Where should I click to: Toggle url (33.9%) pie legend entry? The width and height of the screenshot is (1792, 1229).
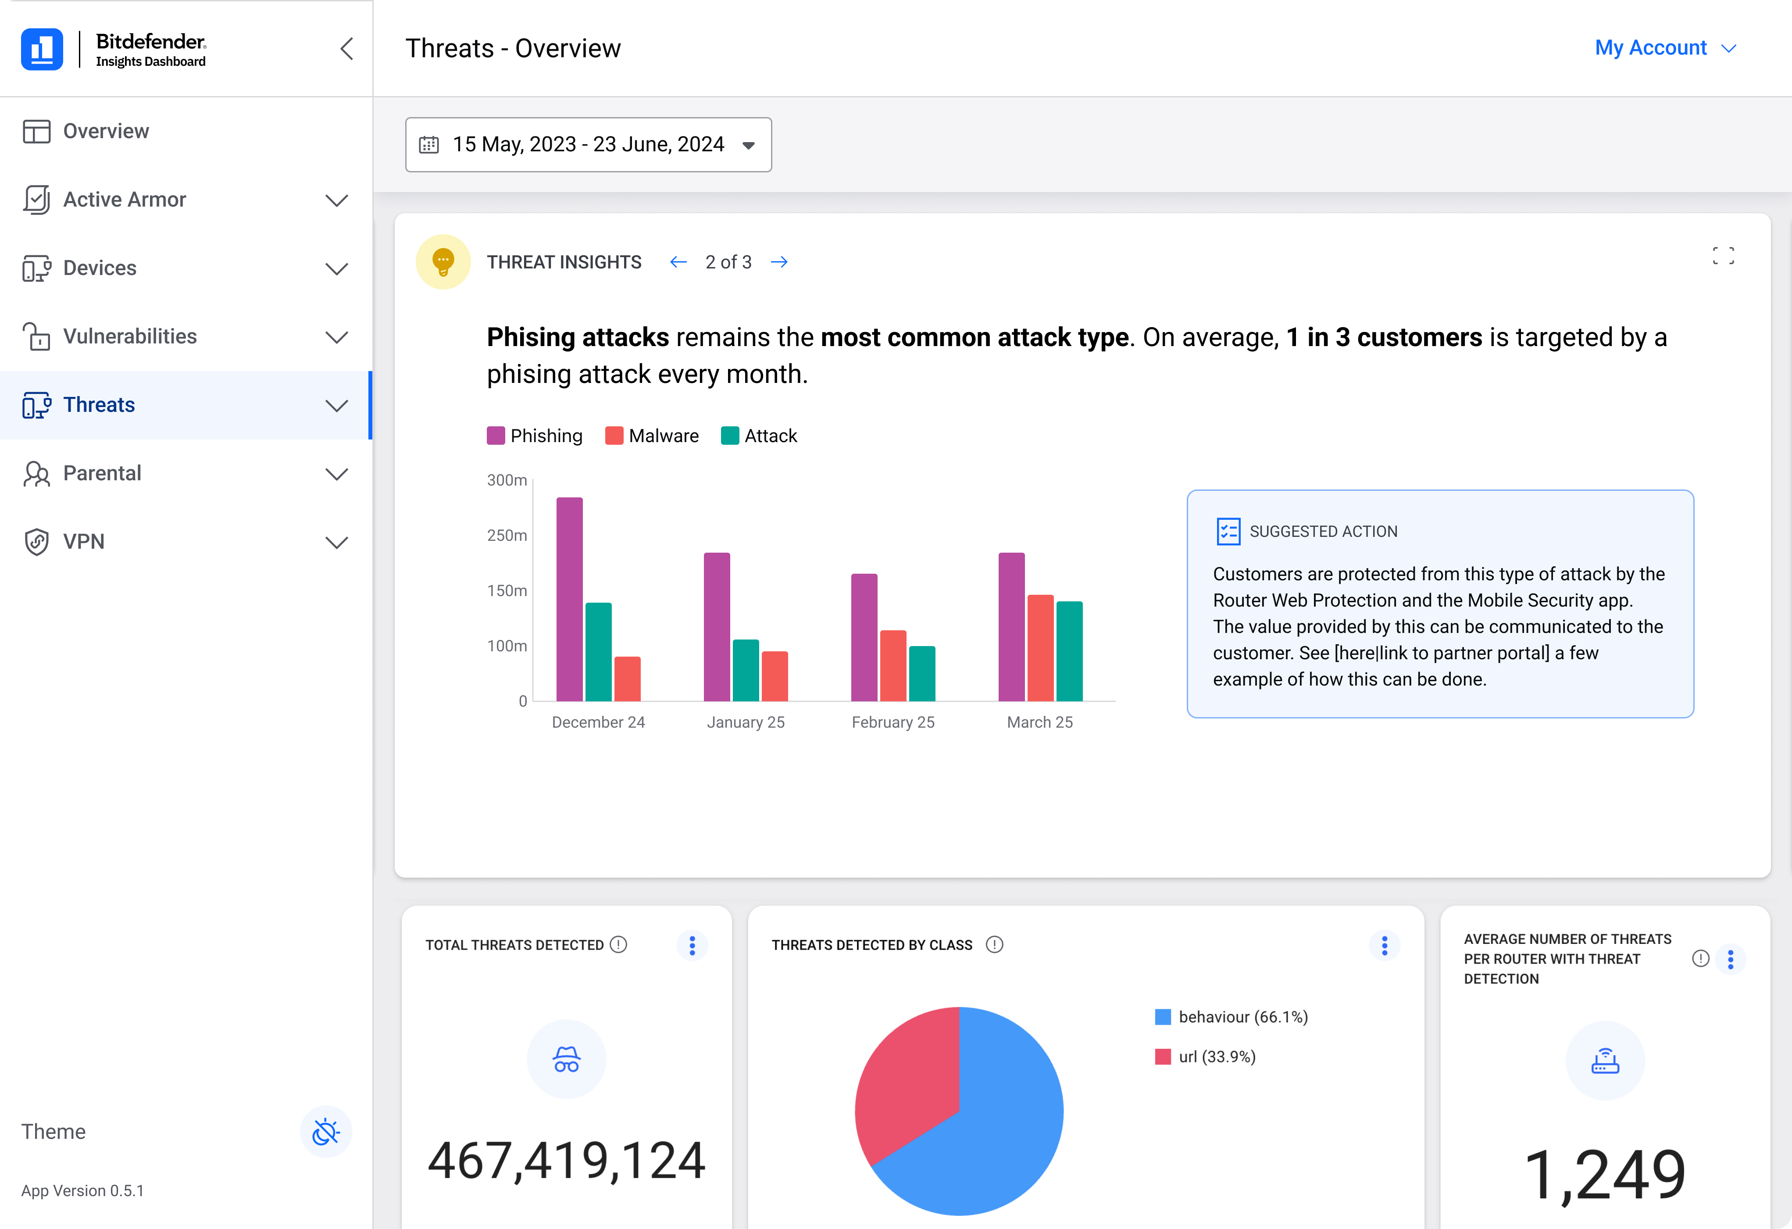pyautogui.click(x=1205, y=1056)
